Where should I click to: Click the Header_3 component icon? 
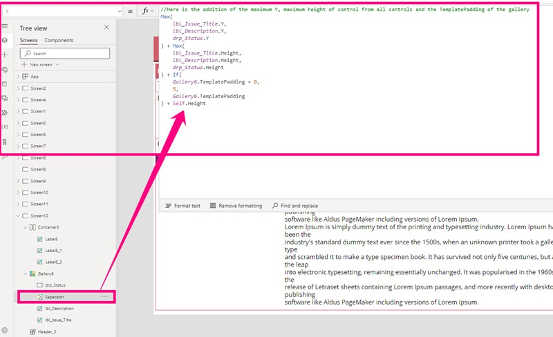(x=32, y=331)
